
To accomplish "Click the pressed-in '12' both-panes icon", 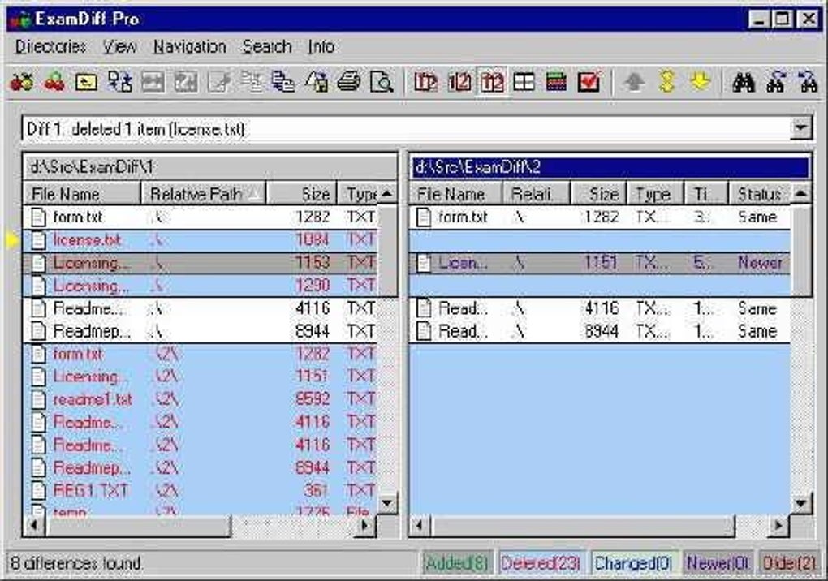I will [492, 82].
